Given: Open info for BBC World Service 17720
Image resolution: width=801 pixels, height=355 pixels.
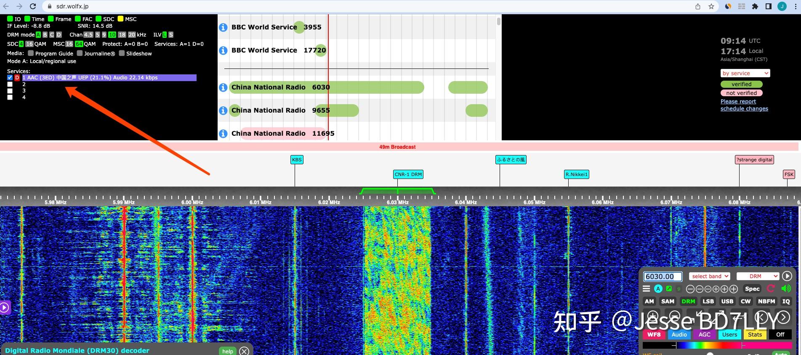Looking at the screenshot, I should (224, 50).
